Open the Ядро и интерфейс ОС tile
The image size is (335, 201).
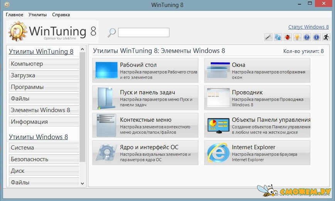(145, 153)
